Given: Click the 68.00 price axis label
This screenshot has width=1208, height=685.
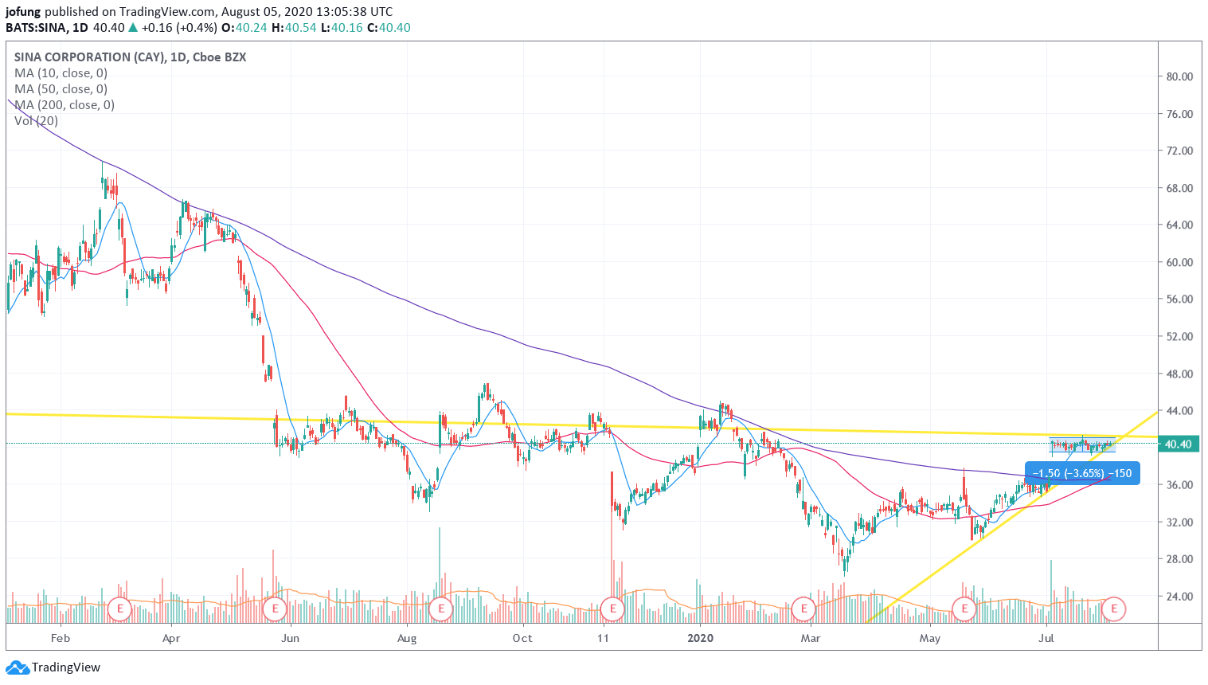Looking at the screenshot, I should [1179, 189].
